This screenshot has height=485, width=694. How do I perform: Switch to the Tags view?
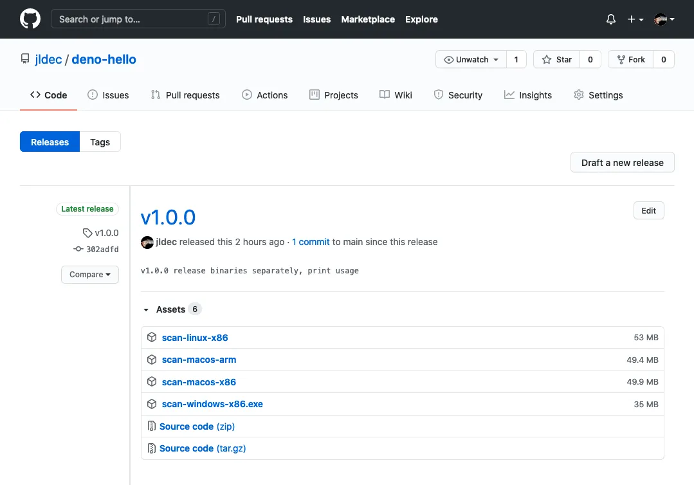(x=100, y=142)
